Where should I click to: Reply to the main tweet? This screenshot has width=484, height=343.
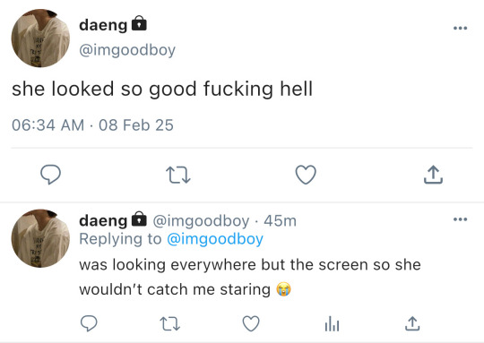coord(50,175)
